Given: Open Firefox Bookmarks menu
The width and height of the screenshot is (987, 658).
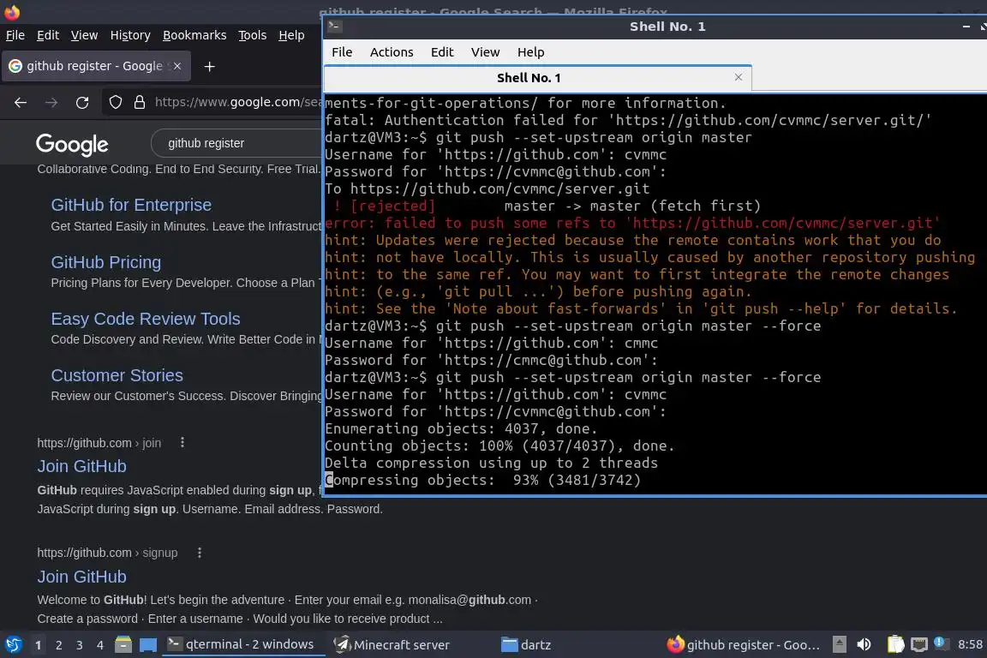Looking at the screenshot, I should [x=194, y=35].
